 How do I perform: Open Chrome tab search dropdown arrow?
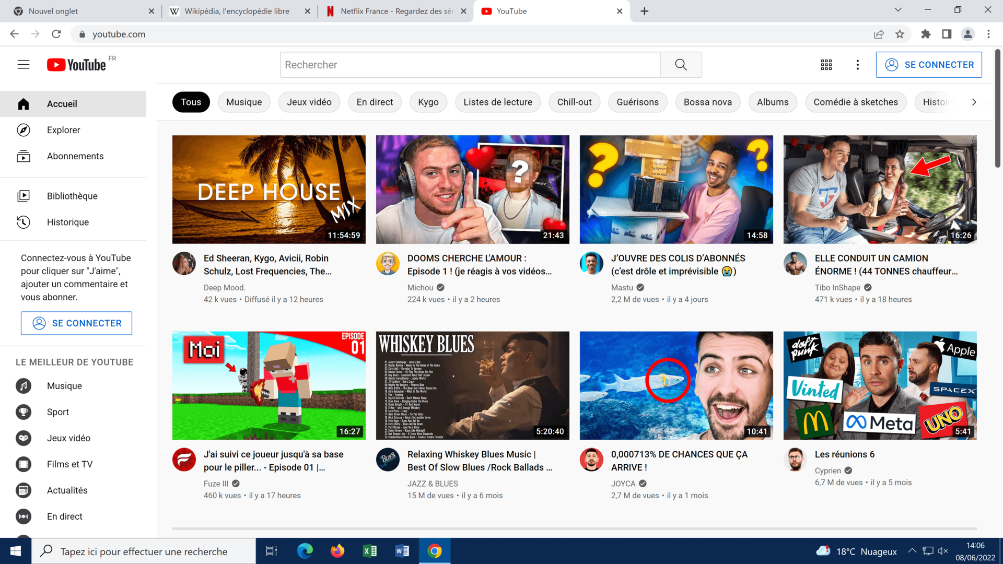click(x=898, y=10)
